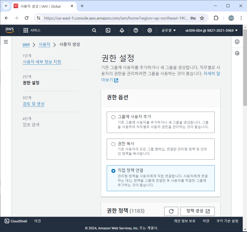Open step 1 사용자 세부 정보 지정
The width and height of the screenshot is (247, 232).
point(42,62)
